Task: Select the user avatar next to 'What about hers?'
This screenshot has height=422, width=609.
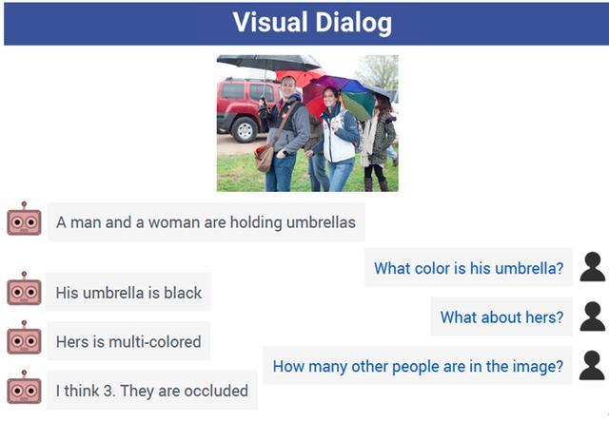Action: tap(592, 316)
